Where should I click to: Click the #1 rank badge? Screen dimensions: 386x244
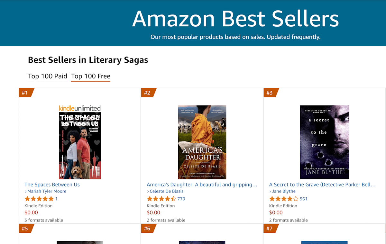[x=25, y=93]
